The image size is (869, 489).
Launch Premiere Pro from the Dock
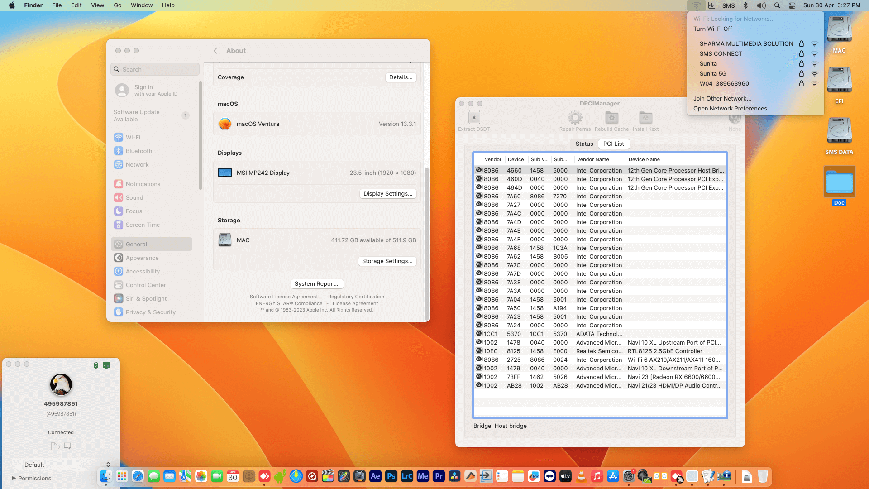click(439, 476)
